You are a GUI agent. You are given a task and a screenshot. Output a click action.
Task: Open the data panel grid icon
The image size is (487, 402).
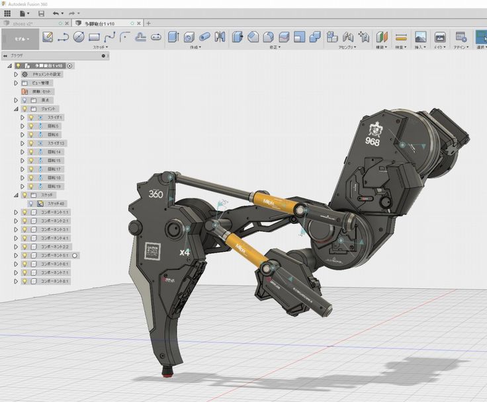click(x=7, y=13)
